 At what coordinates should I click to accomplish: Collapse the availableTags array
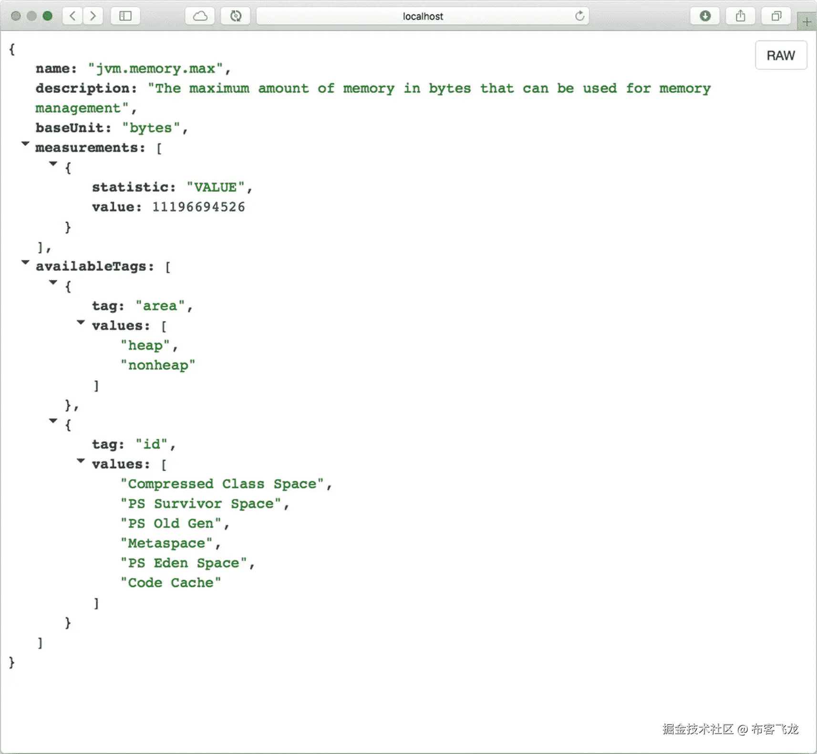coord(25,262)
